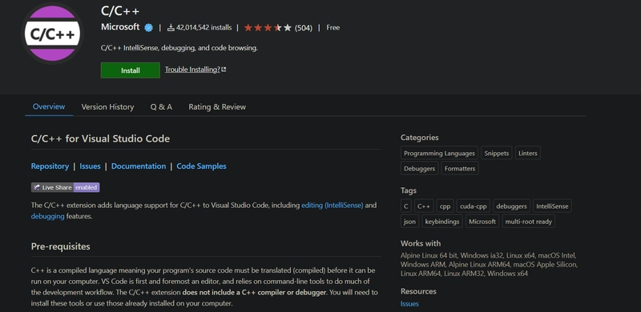Click the C++ tag

click(424, 206)
